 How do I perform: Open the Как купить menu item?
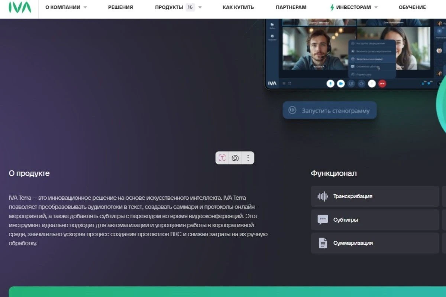[x=238, y=7]
